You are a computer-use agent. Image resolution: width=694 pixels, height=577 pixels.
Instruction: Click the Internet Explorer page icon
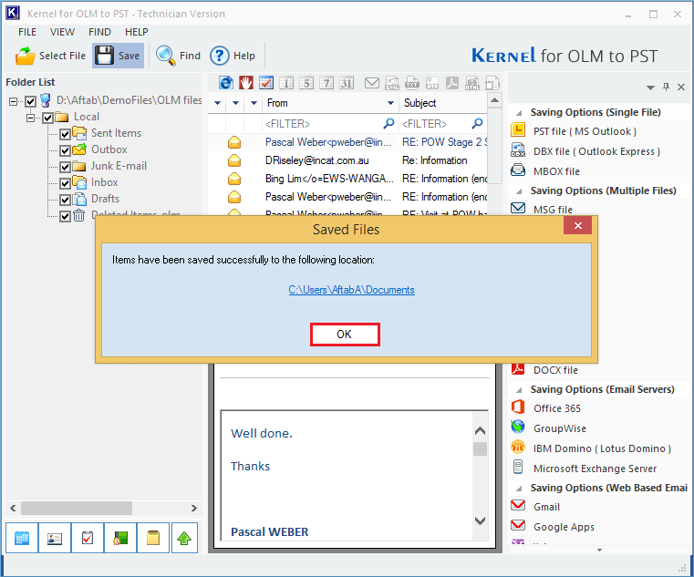tap(226, 83)
